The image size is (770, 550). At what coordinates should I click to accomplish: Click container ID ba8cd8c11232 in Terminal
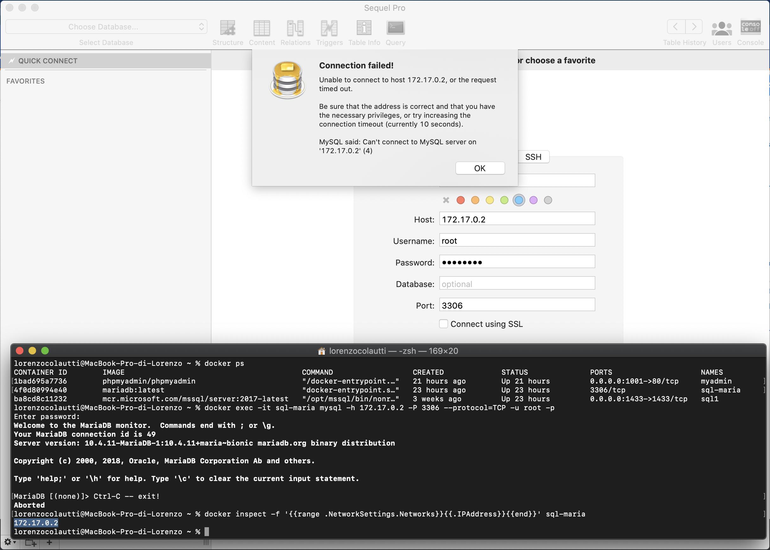40,399
